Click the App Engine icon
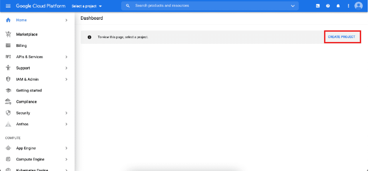The image size is (369, 171). pos(8,148)
